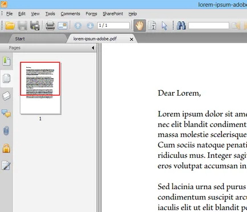Open the Layers sidebar panel
The height and width of the screenshot is (212, 247).
coord(6,96)
